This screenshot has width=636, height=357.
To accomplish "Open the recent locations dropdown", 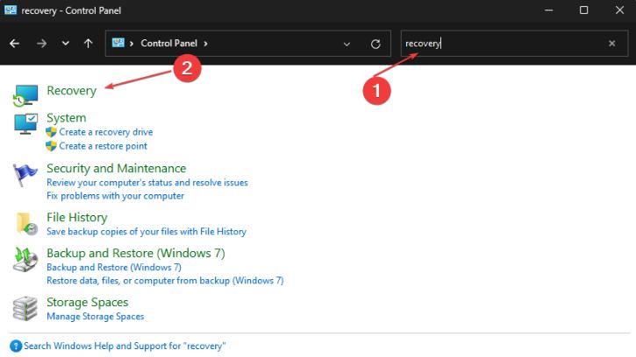I will [65, 43].
